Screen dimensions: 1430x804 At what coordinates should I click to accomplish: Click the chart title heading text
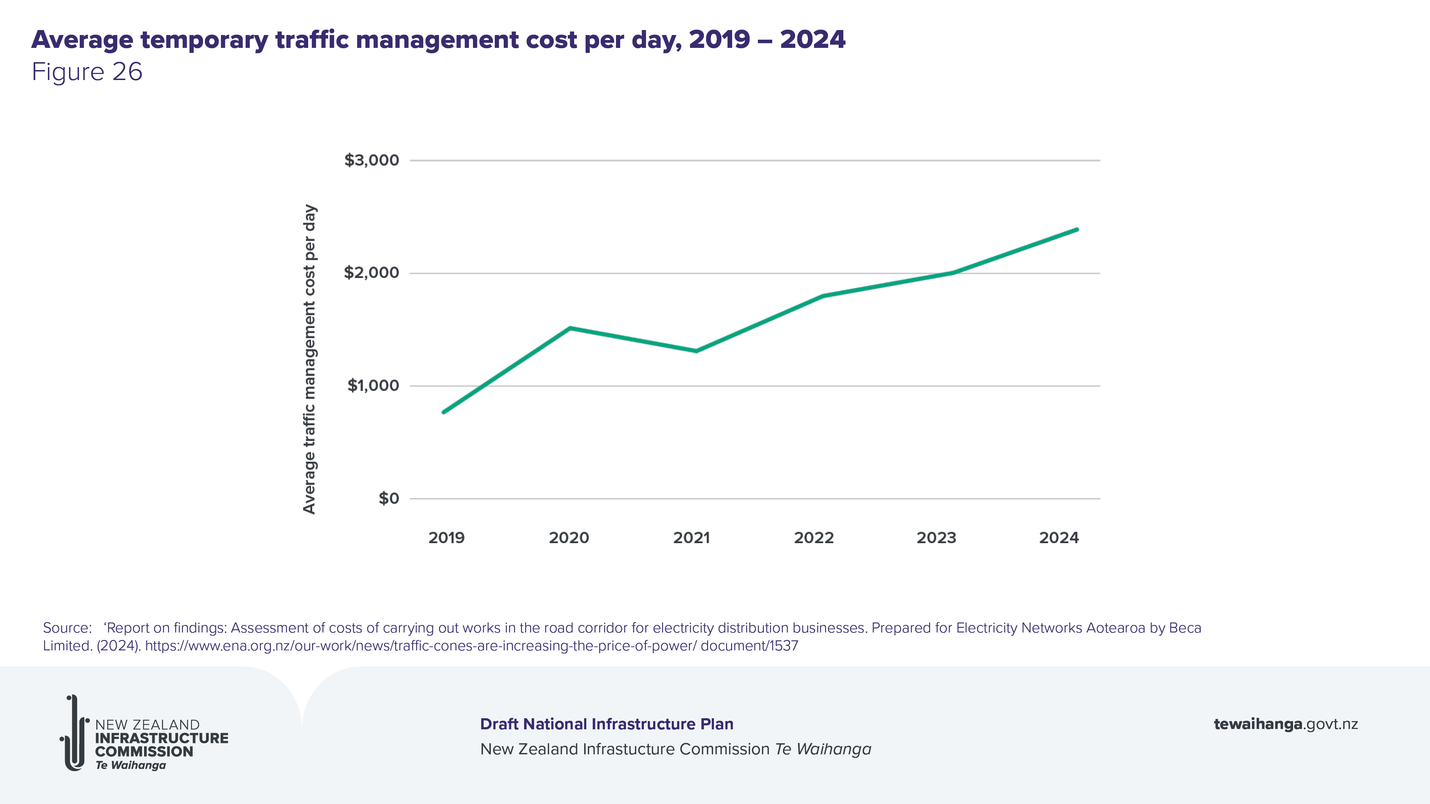coord(438,40)
